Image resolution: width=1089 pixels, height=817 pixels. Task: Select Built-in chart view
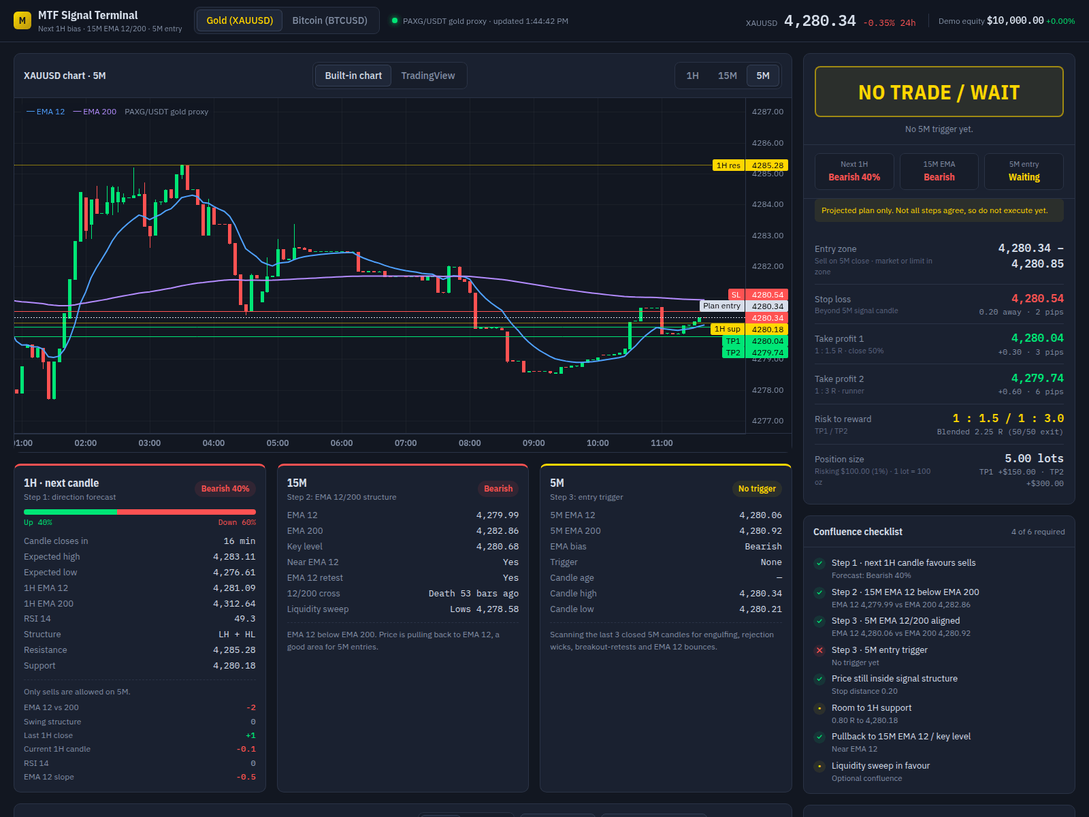(x=353, y=76)
